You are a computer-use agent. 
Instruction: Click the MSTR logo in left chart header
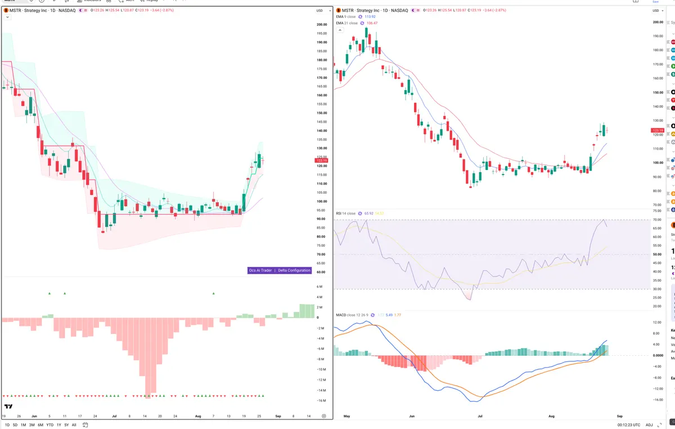6,10
